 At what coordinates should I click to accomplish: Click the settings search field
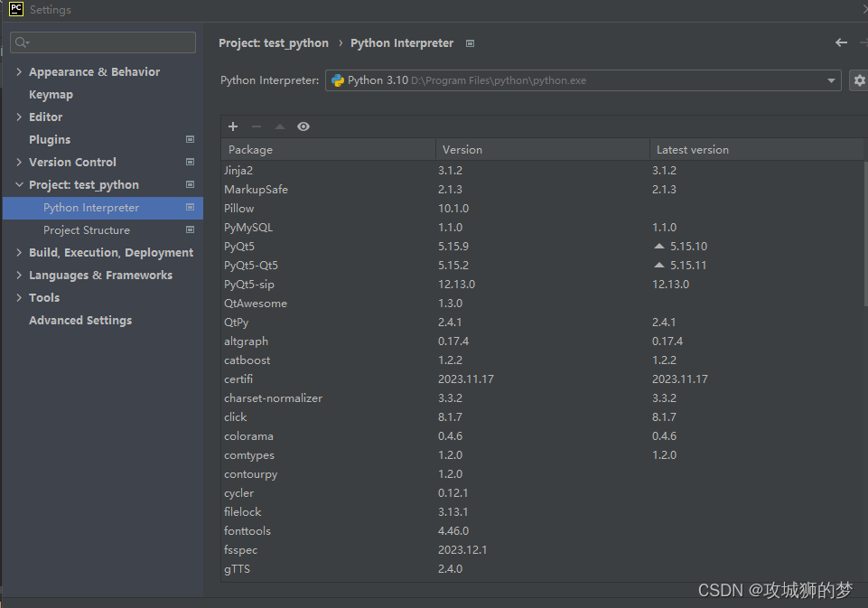(x=103, y=42)
